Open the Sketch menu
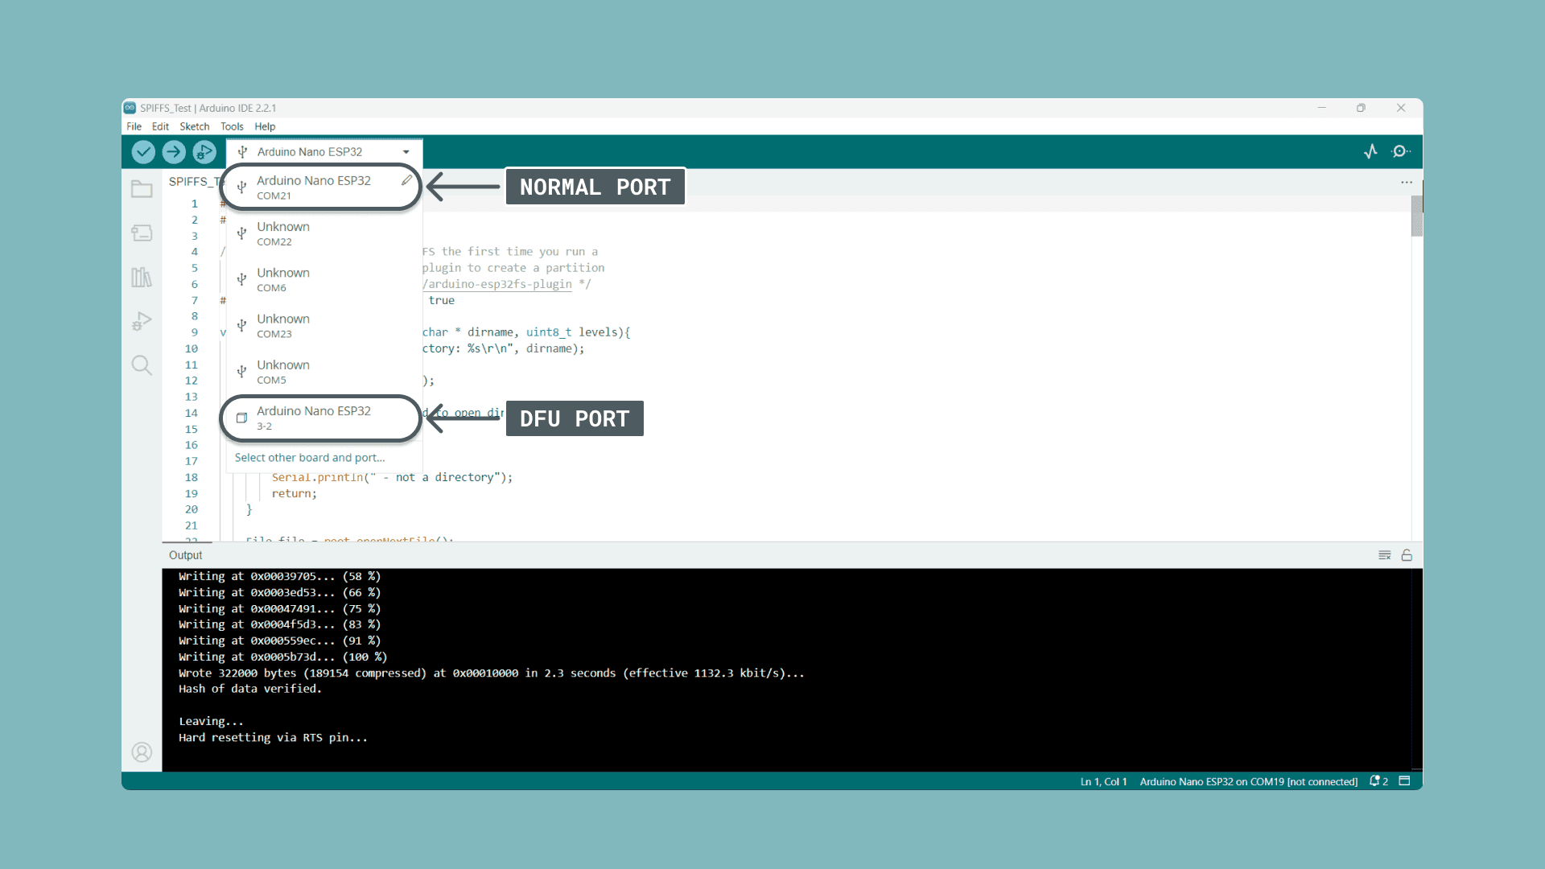The width and height of the screenshot is (1545, 869). click(x=194, y=126)
